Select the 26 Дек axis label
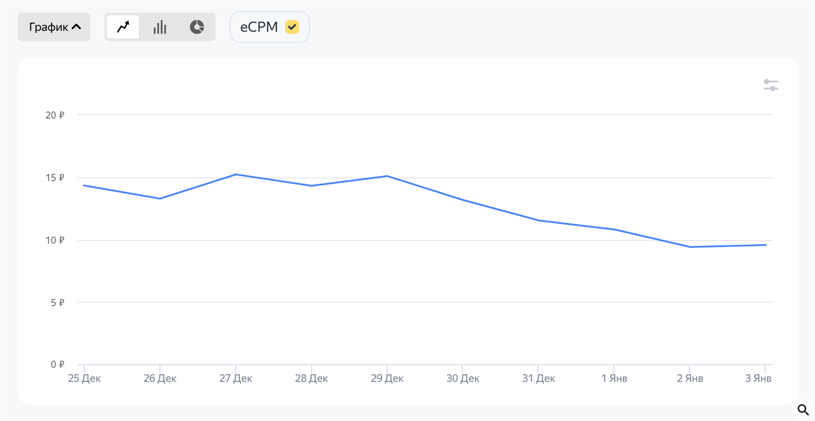This screenshot has width=815, height=421. pyautogui.click(x=160, y=378)
